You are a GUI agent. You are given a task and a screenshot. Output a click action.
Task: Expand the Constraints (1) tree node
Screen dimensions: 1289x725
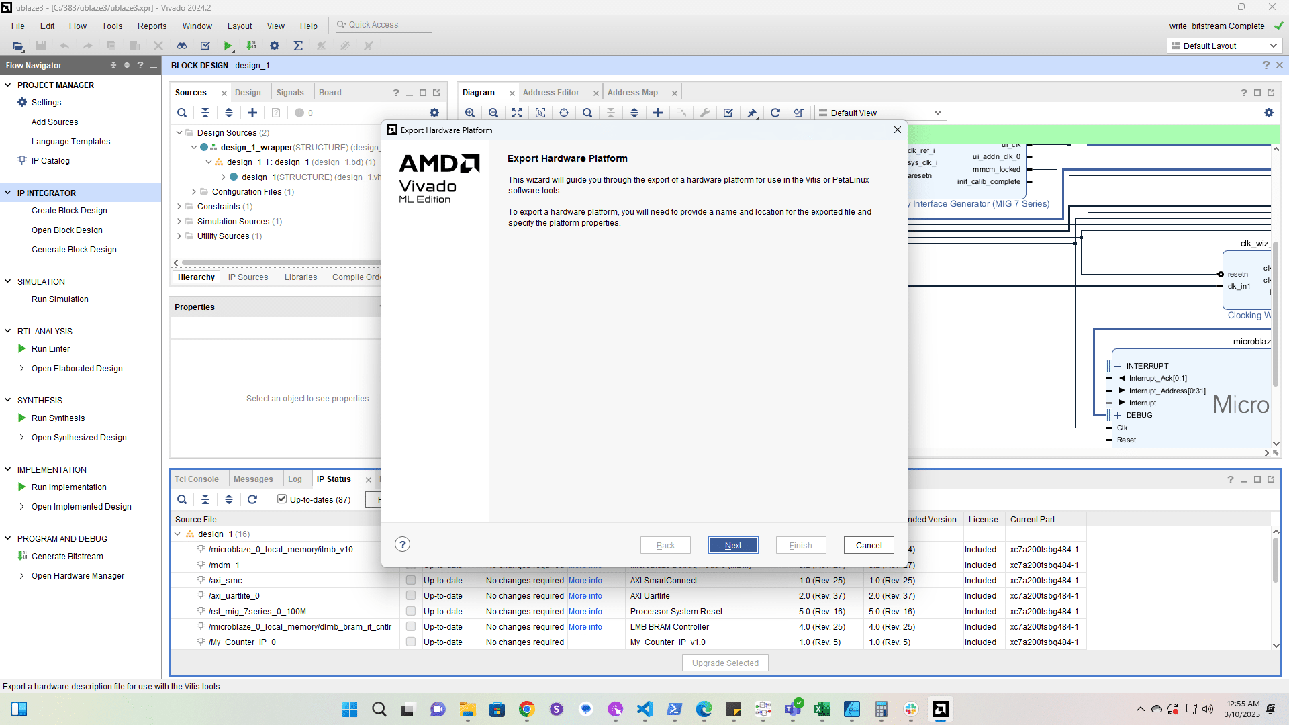(179, 207)
